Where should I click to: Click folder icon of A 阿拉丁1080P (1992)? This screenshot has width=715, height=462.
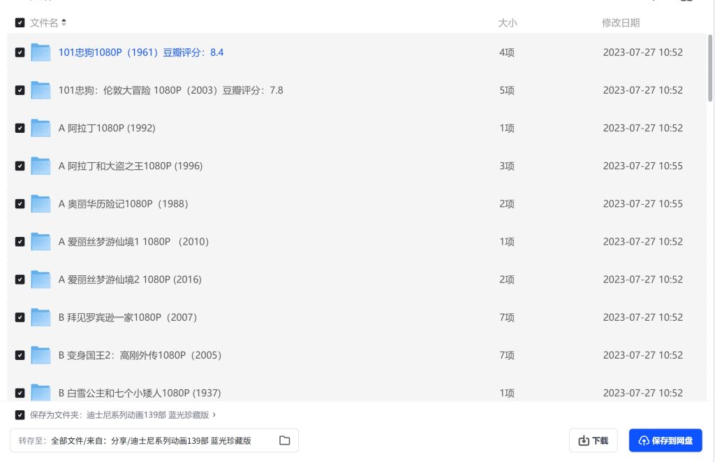[x=40, y=129]
